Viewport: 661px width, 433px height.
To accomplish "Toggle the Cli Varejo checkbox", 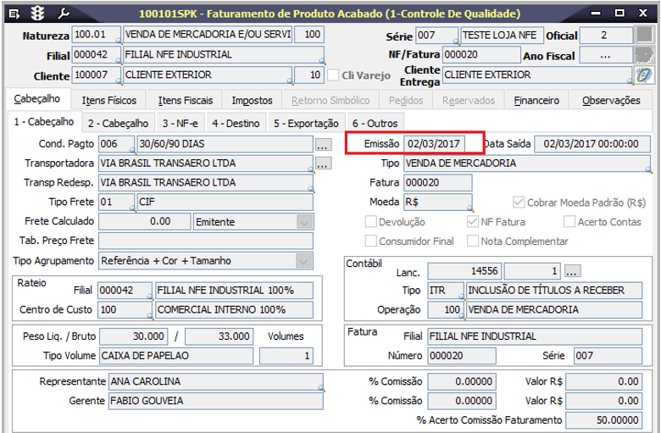I will (333, 75).
